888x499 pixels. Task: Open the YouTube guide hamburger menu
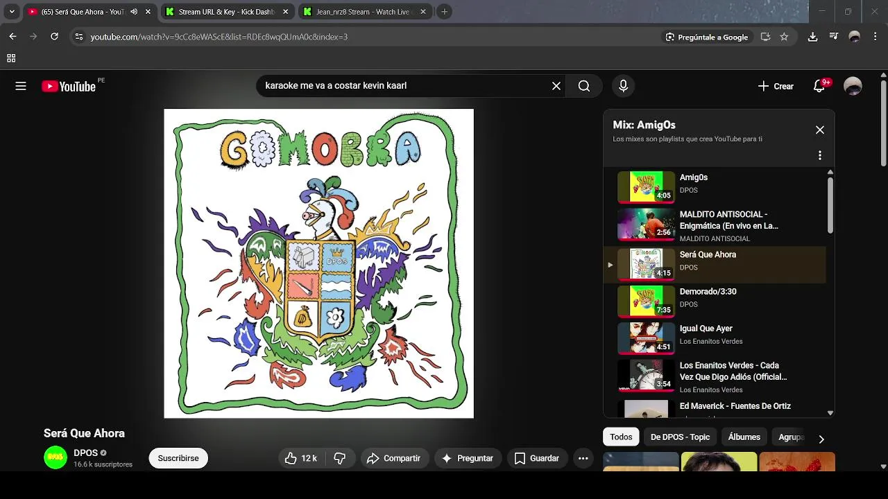21,86
